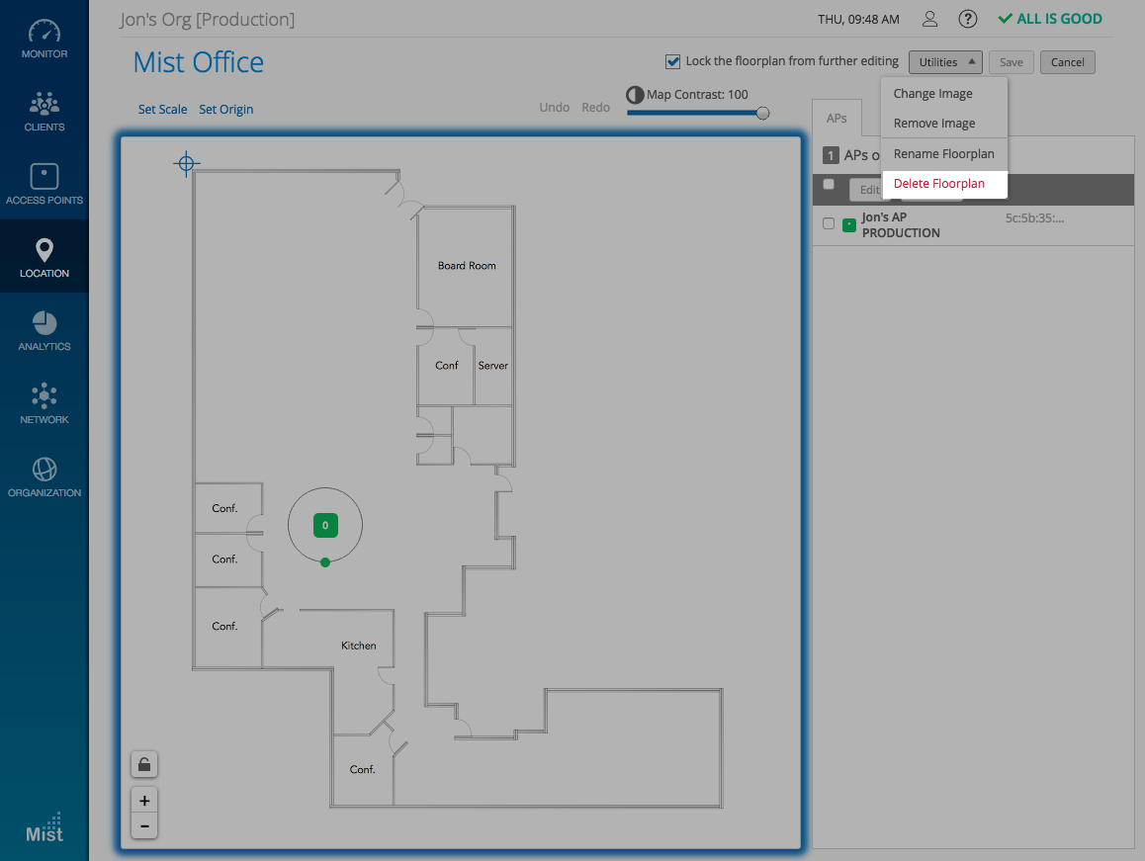1145x861 pixels.
Task: Choose Rename Floorplan from the menu
Action: click(x=944, y=154)
